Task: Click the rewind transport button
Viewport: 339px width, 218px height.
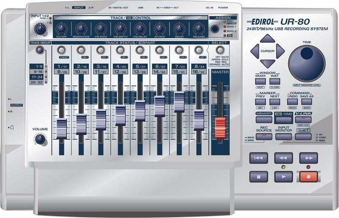Action: (x=283, y=158)
